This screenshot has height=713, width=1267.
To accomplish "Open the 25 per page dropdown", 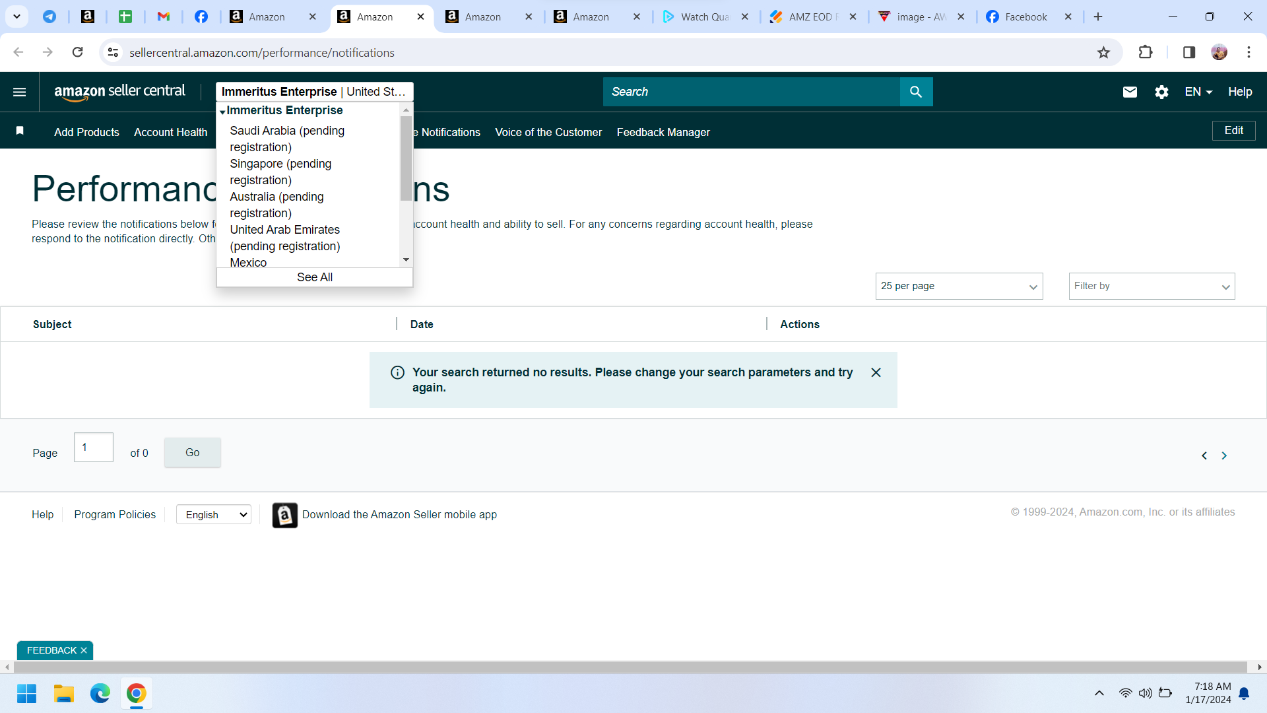I will 959,287.
